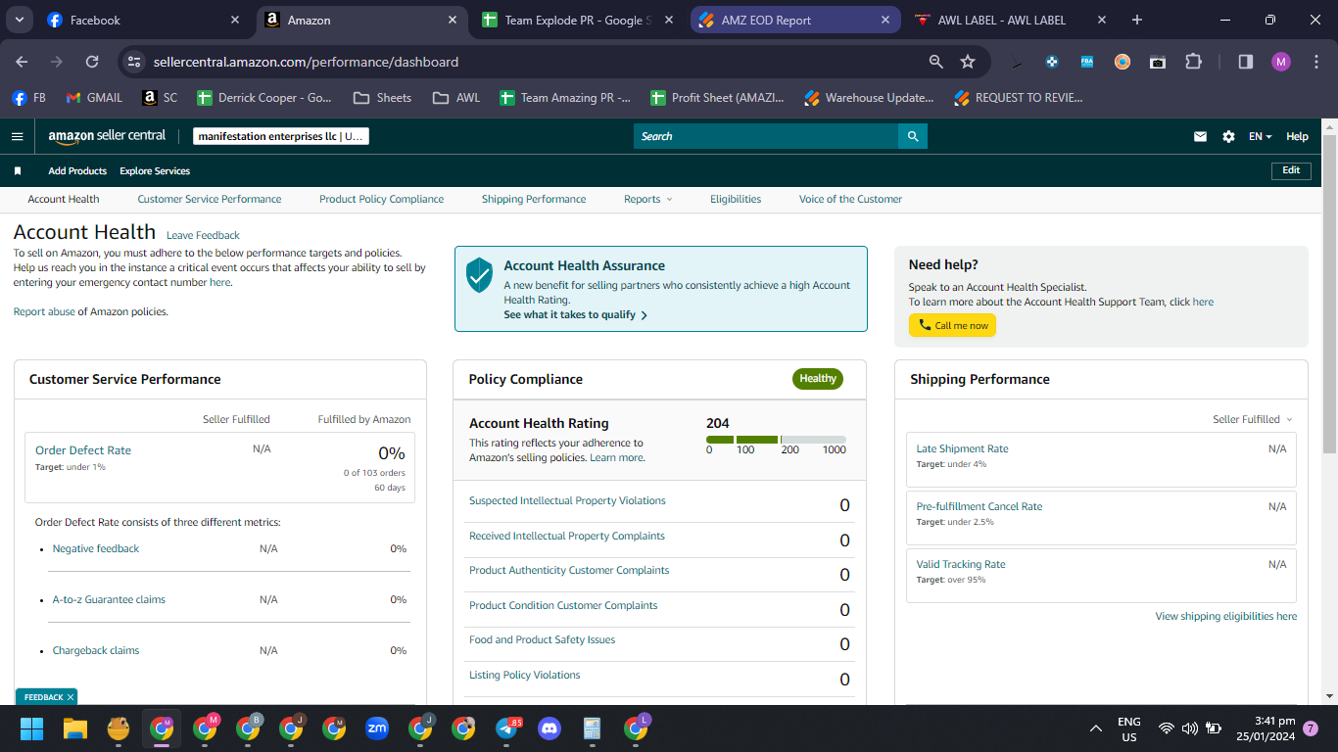1338x752 pixels.
Task: Switch to the Facebook browser tab
Action: coord(143,20)
